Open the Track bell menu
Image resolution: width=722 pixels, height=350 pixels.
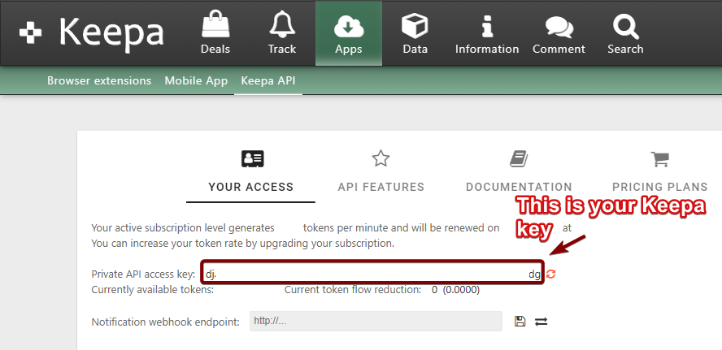coord(282,33)
